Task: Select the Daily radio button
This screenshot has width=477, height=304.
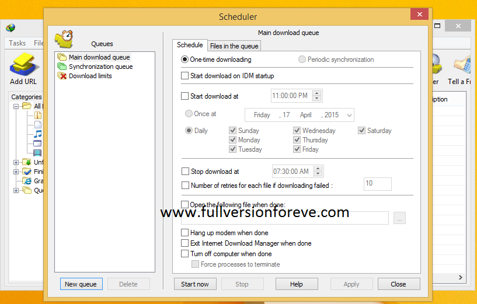Action: click(189, 131)
